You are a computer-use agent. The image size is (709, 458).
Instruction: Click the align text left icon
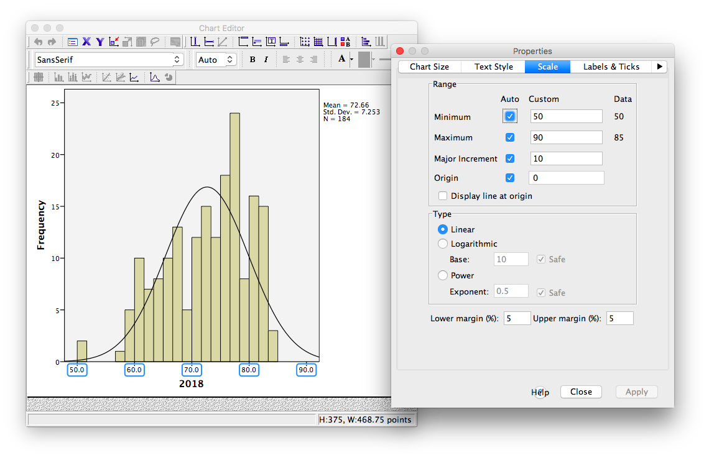point(285,59)
